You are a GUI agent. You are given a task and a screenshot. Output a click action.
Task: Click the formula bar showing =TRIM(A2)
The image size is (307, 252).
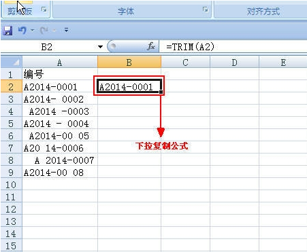pos(233,47)
